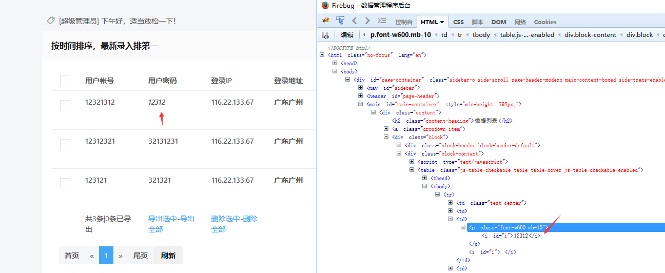Click the 刷新 button
The height and width of the screenshot is (273, 665).
pyautogui.click(x=168, y=255)
